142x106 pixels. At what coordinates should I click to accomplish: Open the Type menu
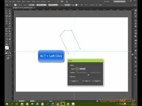(23, 1)
